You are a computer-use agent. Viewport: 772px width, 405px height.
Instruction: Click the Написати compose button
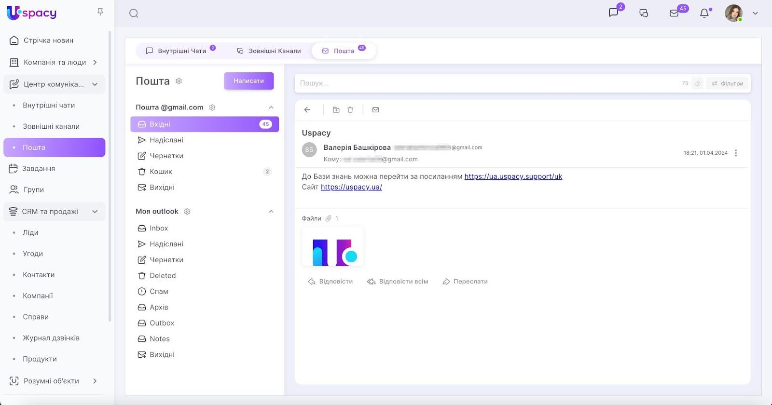tap(249, 81)
